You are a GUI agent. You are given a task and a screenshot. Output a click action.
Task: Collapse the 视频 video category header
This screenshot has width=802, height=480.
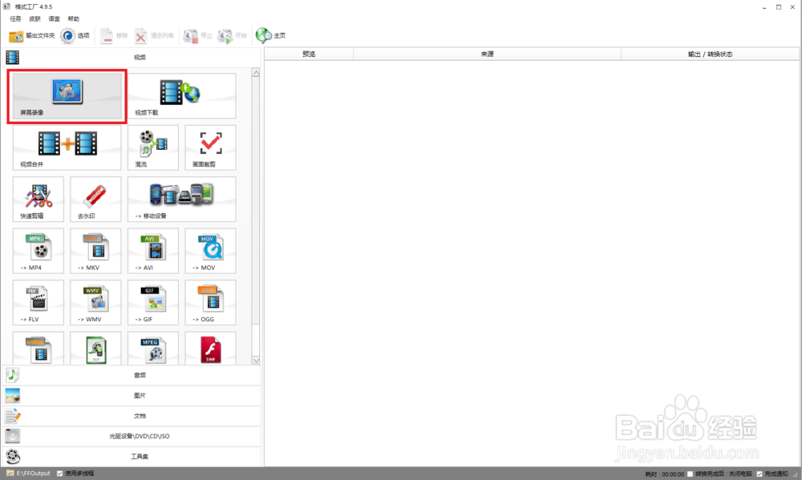[132, 57]
